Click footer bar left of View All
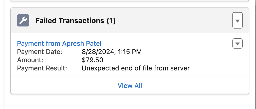The height and width of the screenshot is (109, 256). tap(62, 86)
